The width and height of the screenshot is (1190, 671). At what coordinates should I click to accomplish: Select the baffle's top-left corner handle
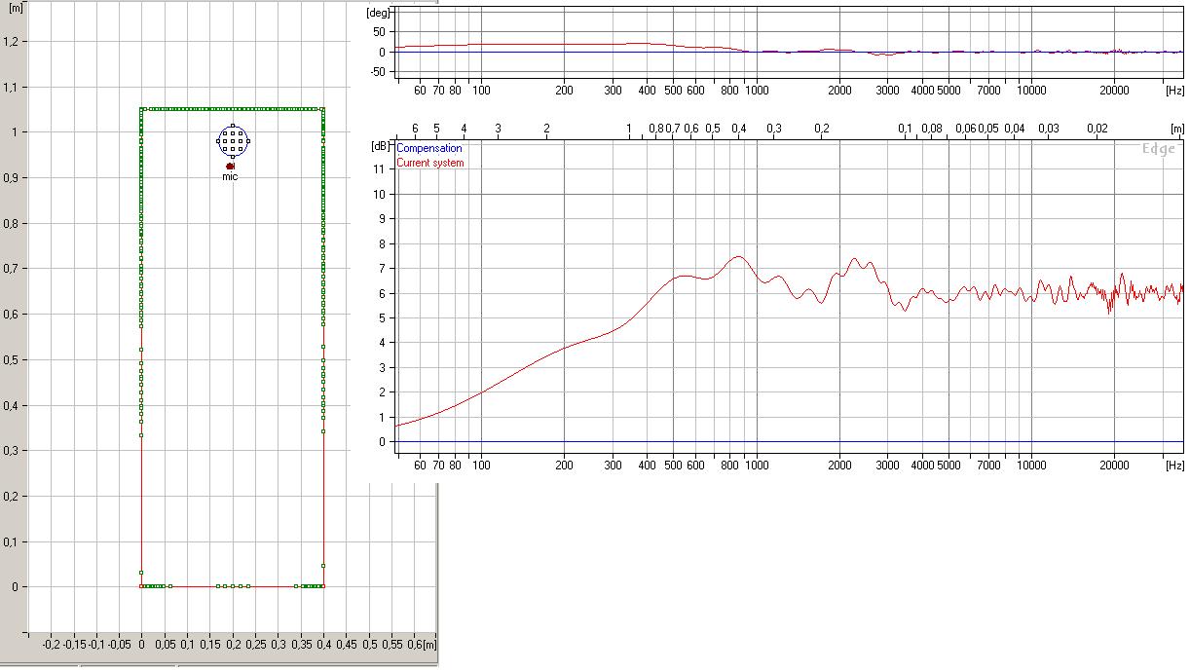(141, 109)
